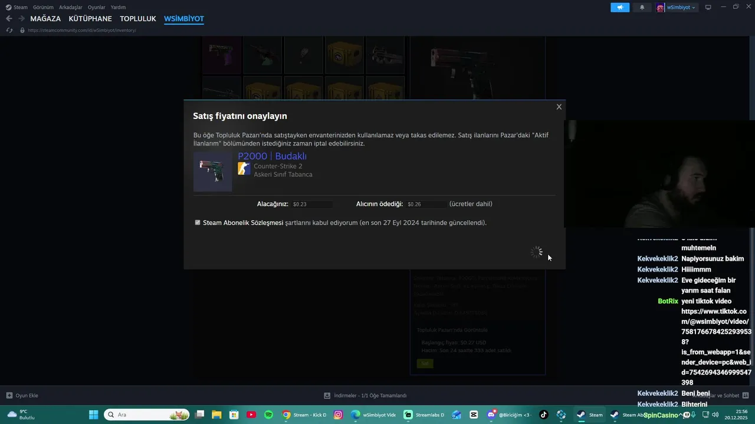755x424 pixels.
Task: Click the green Sat button in the inventory panel
Action: [x=425, y=363]
